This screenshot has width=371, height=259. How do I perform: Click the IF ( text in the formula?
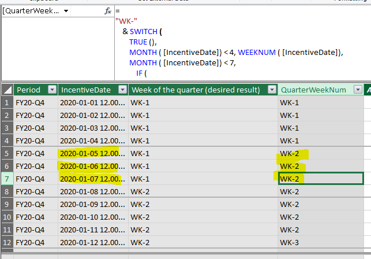tap(141, 73)
